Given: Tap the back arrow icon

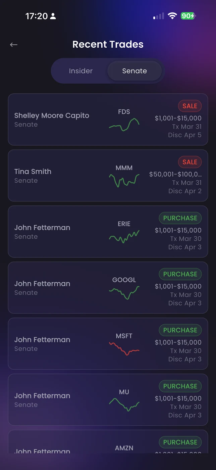Looking at the screenshot, I should pos(14,45).
